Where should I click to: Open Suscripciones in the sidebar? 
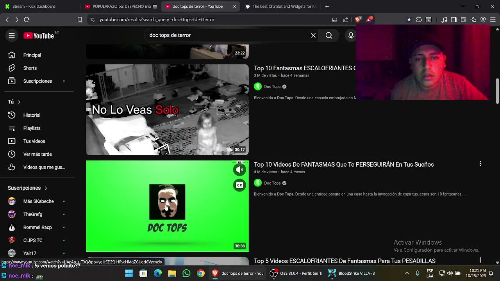click(x=37, y=81)
